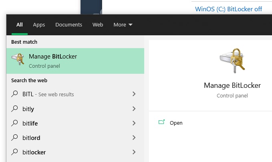Select the bitlife web suggestion
Viewport: 272px width, 162px height.
[x=75, y=123]
